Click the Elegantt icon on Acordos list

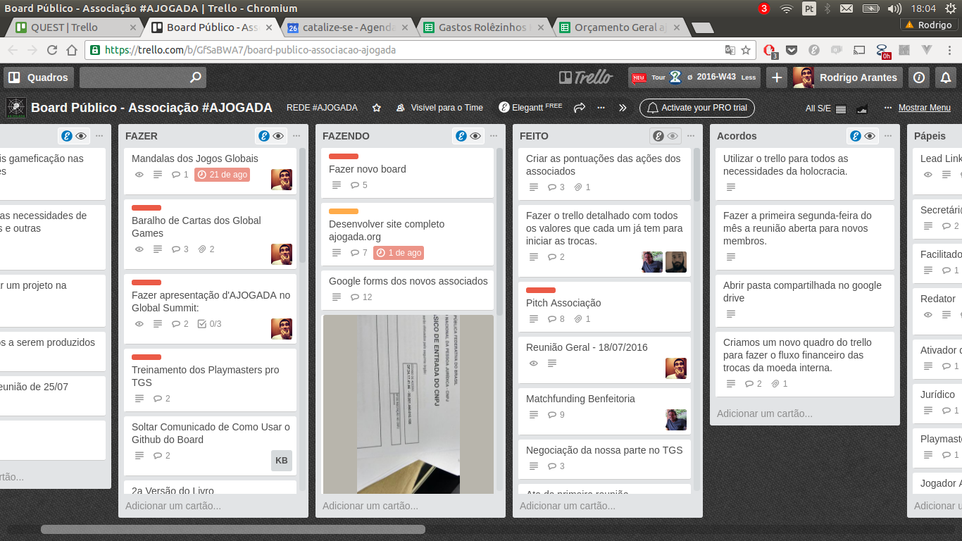(x=856, y=136)
